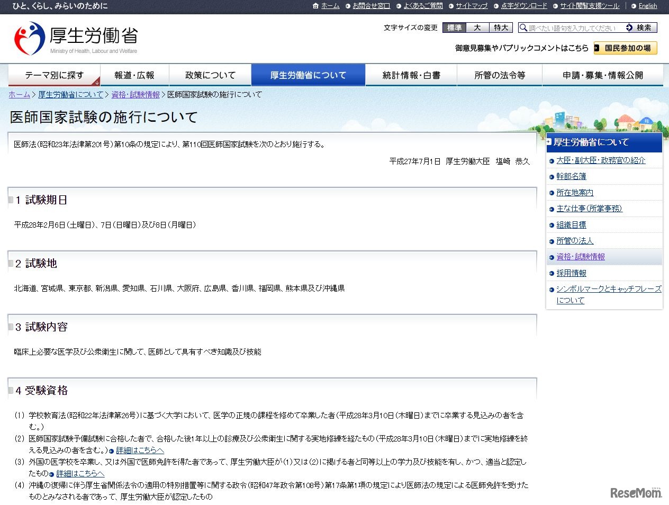Click the 国民参加の場 button
The height and width of the screenshot is (505, 669).
[x=626, y=48]
